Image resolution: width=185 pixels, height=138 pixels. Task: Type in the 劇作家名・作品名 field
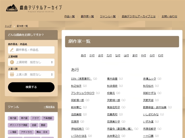(x=34, y=50)
